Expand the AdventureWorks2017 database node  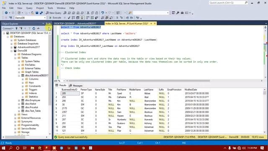coord(11,47)
